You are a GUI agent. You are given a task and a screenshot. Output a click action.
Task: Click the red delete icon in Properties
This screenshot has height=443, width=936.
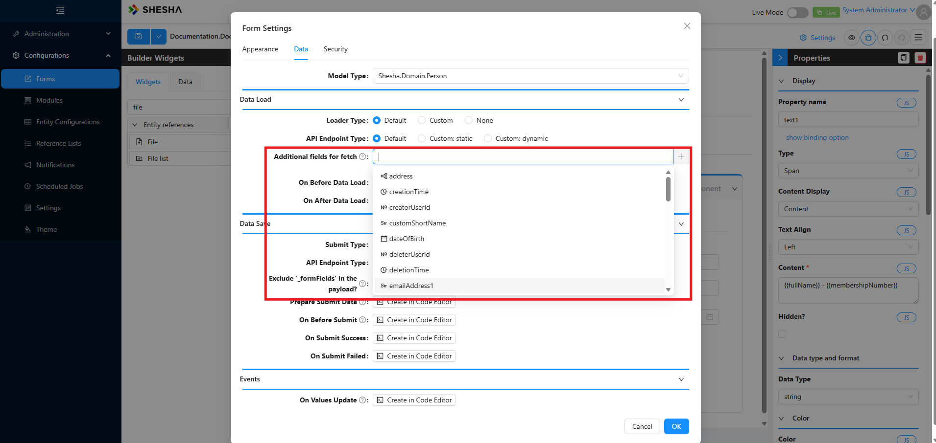pyautogui.click(x=920, y=58)
